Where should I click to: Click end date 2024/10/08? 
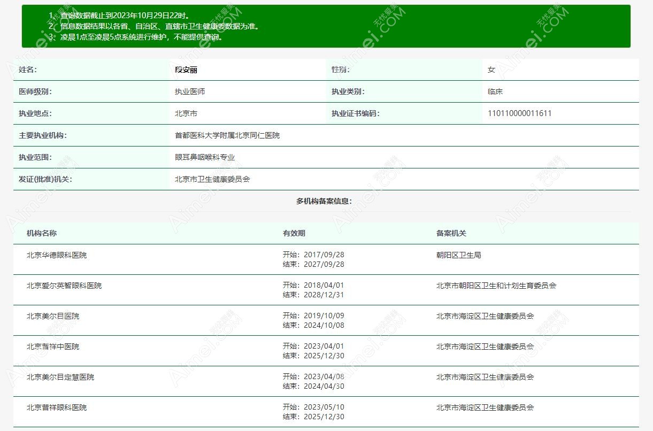(x=324, y=325)
